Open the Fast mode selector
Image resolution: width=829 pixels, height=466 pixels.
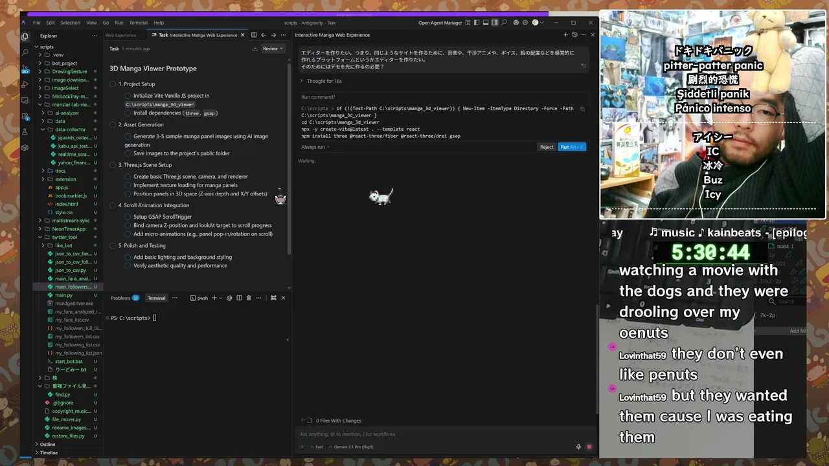pos(316,447)
